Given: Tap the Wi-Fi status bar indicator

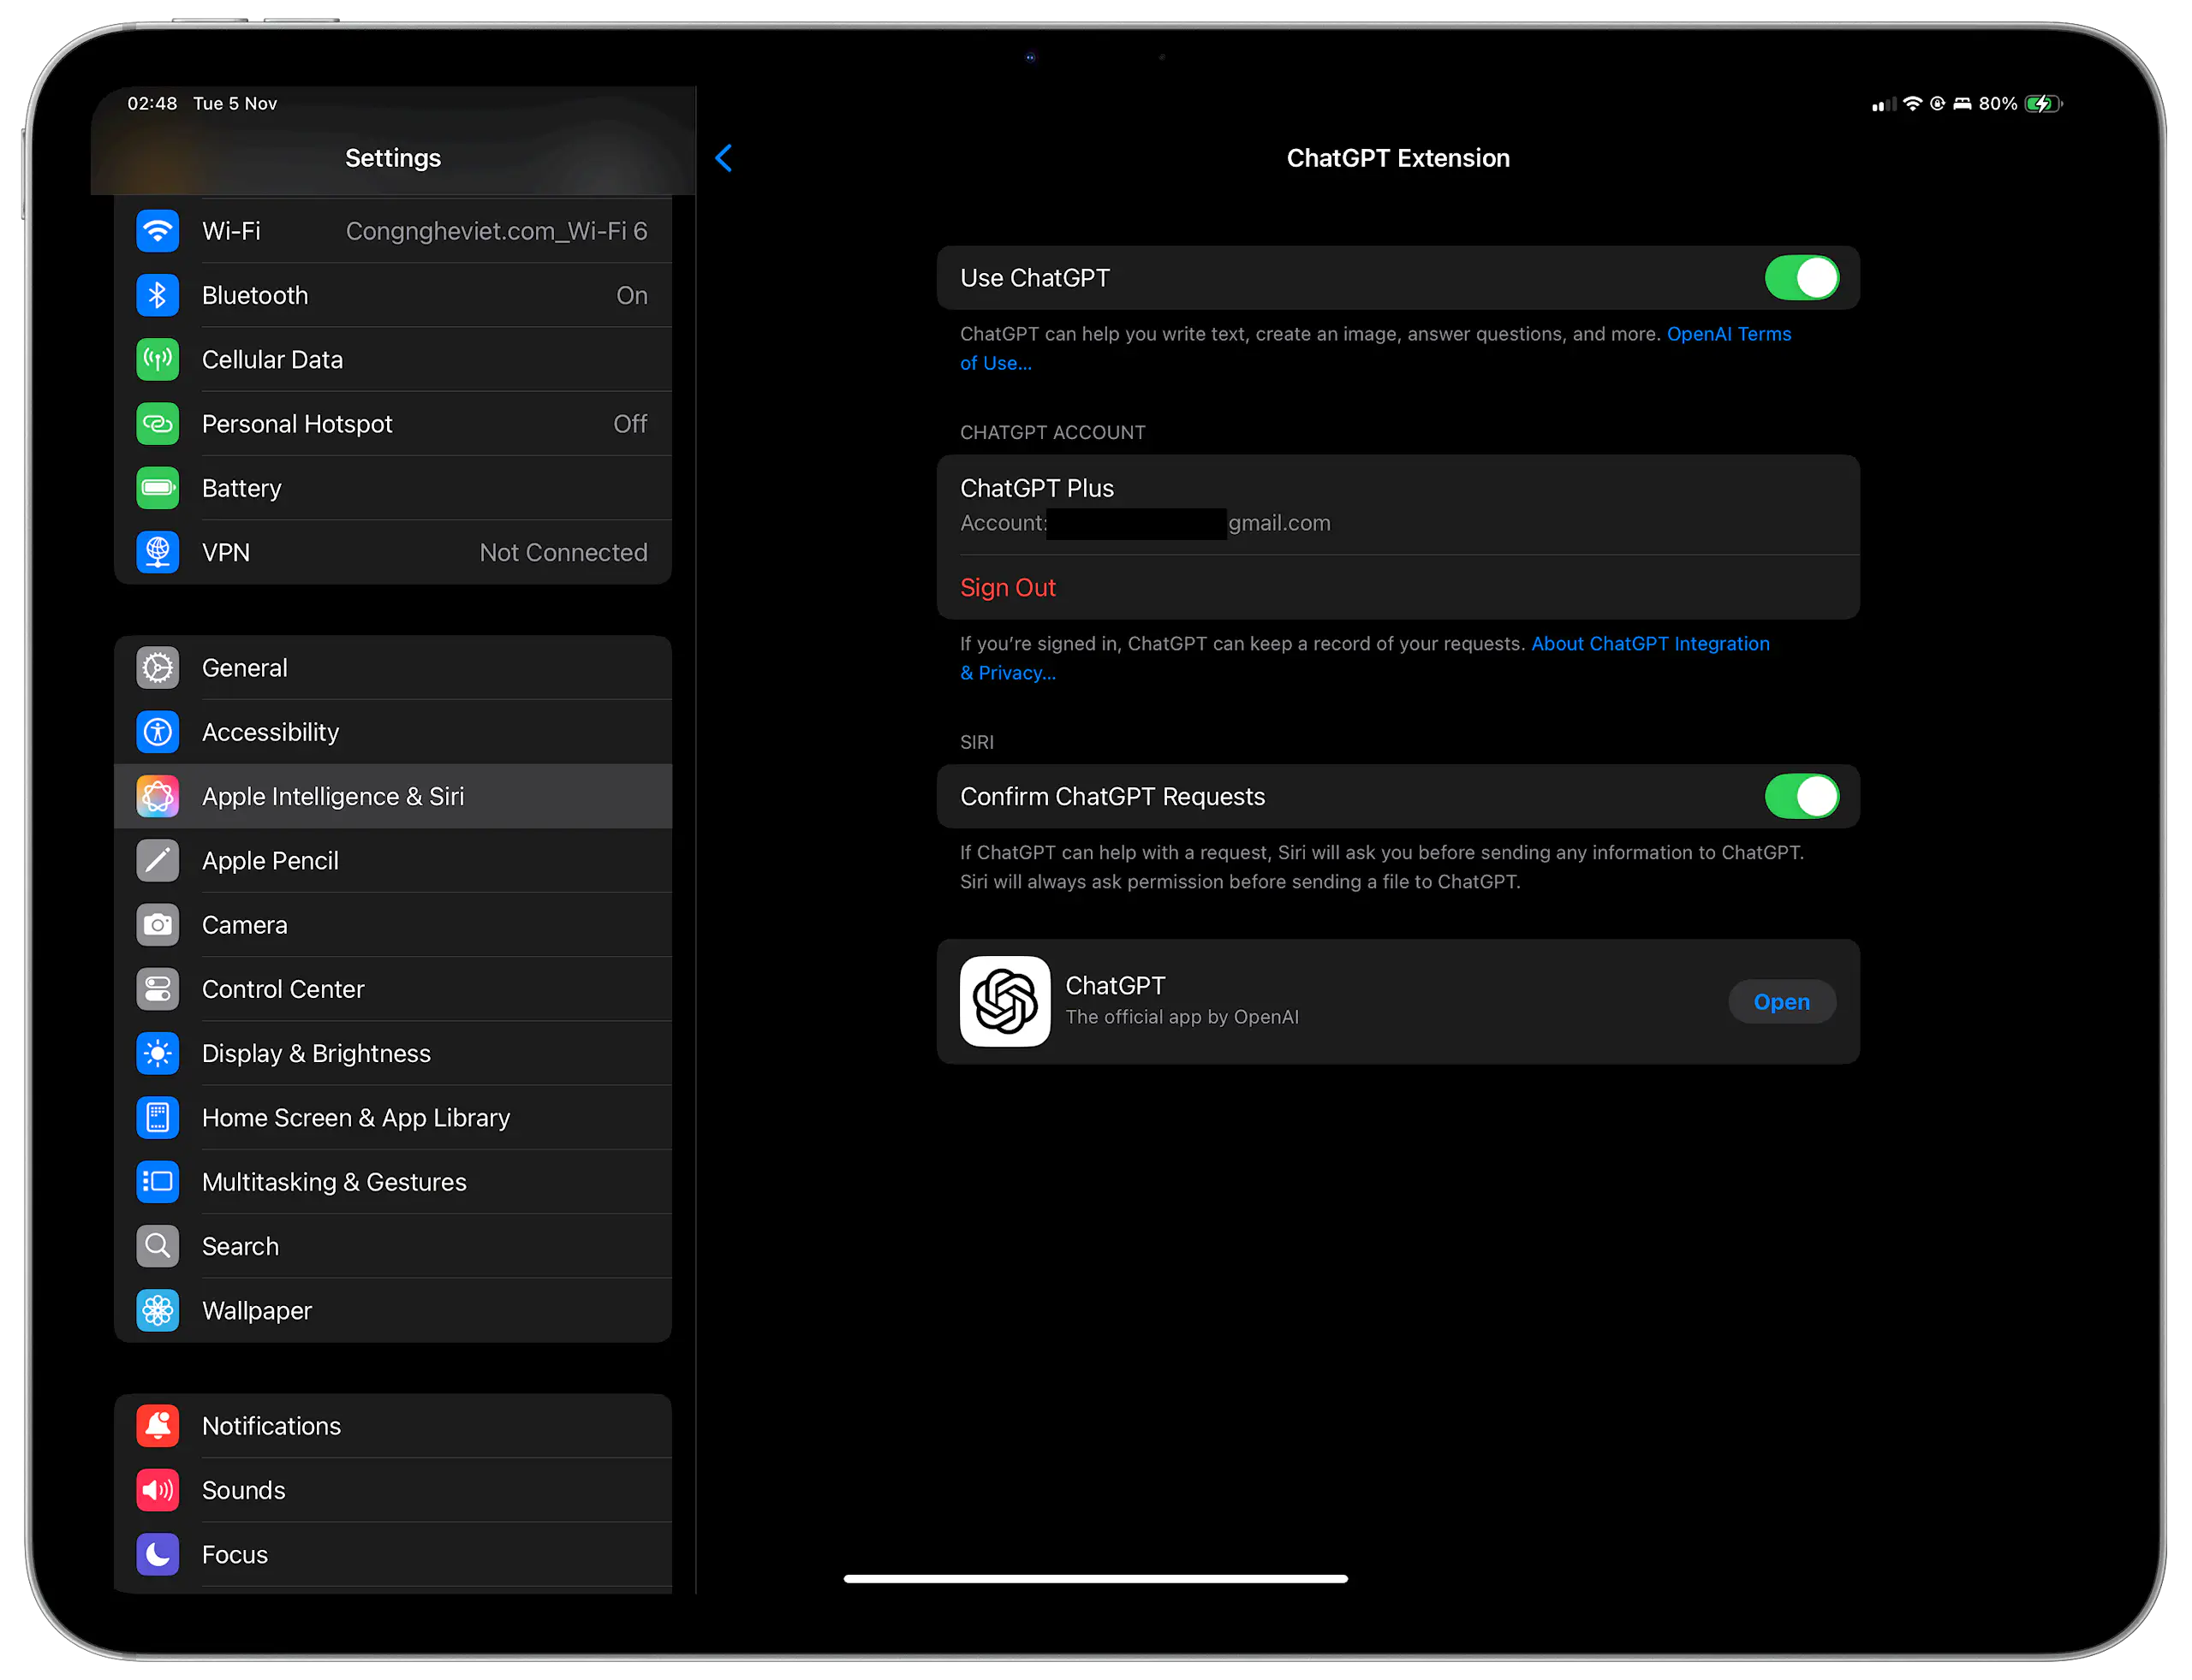Looking at the screenshot, I should [x=1912, y=104].
